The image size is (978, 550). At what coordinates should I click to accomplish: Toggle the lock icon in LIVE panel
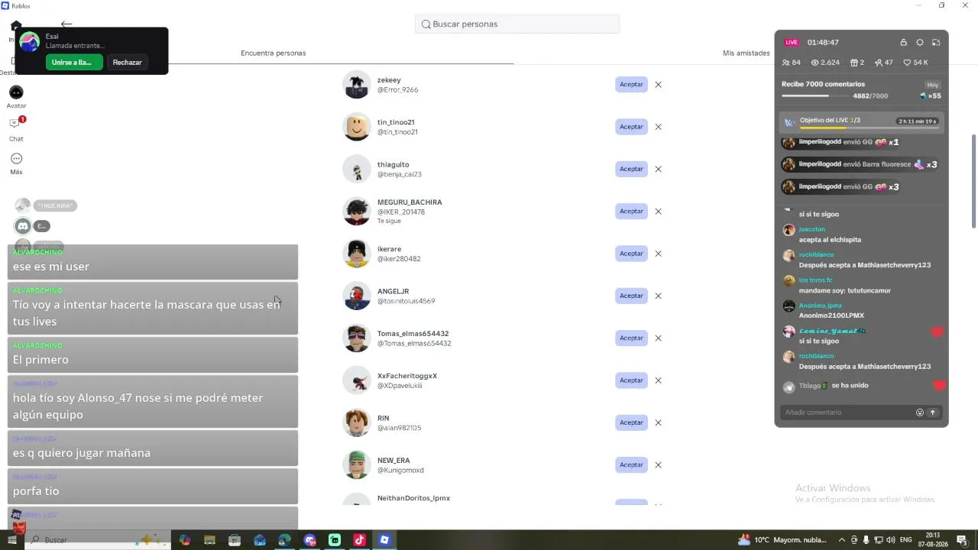coord(903,43)
